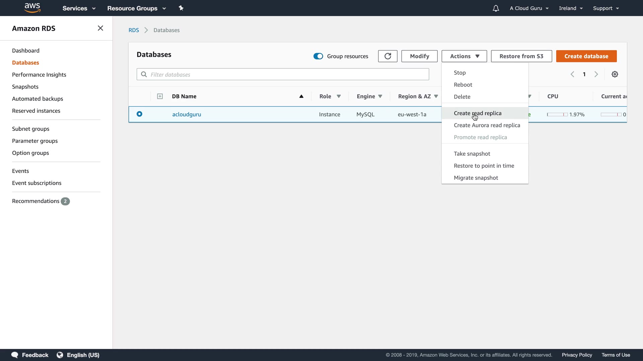Expand all rows plus icon in table header
The image size is (643, 361).
tap(160, 96)
